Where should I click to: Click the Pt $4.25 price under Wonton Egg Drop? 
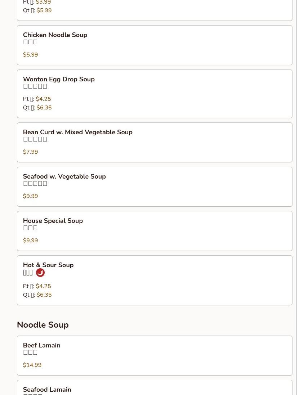pos(43,99)
